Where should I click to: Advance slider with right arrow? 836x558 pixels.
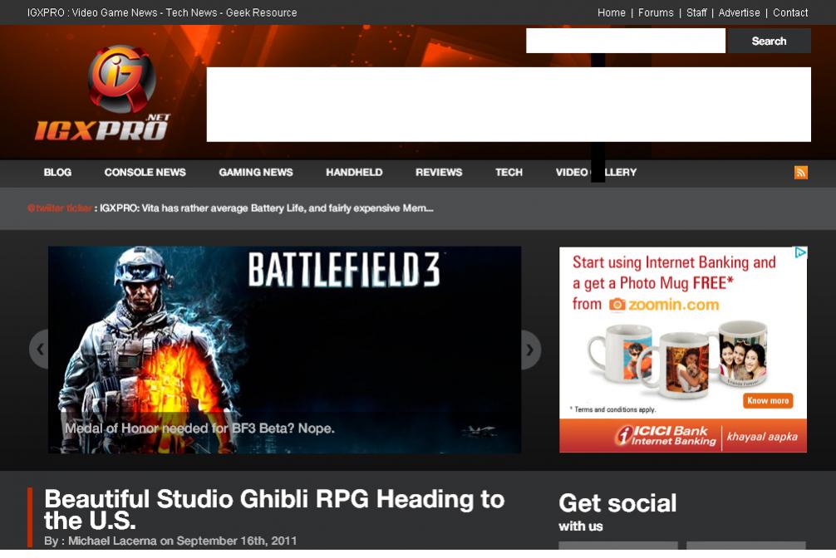(530, 349)
